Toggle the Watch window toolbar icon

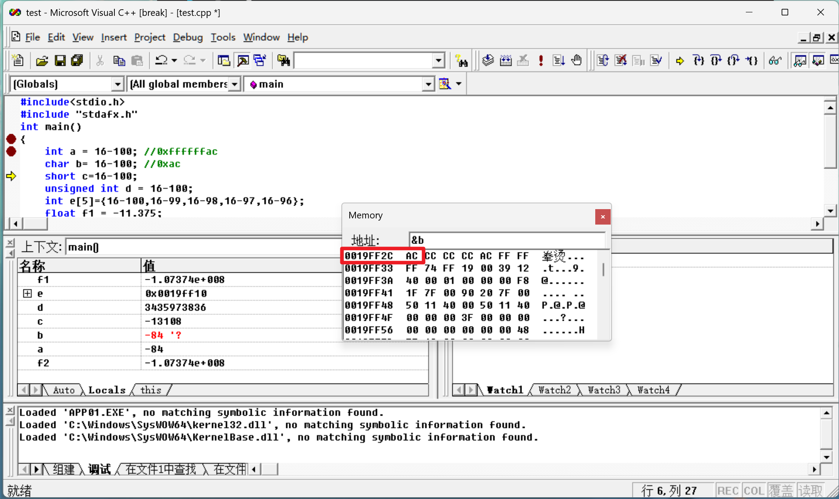coord(800,60)
